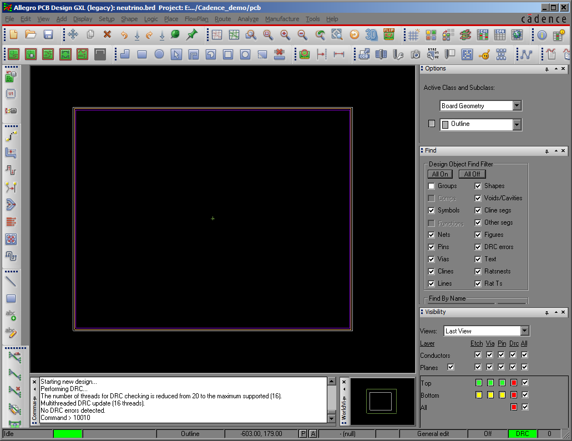Viewport: 572px width, 441px height.
Task: Toggle the DRC errors checkbox
Action: click(x=478, y=247)
